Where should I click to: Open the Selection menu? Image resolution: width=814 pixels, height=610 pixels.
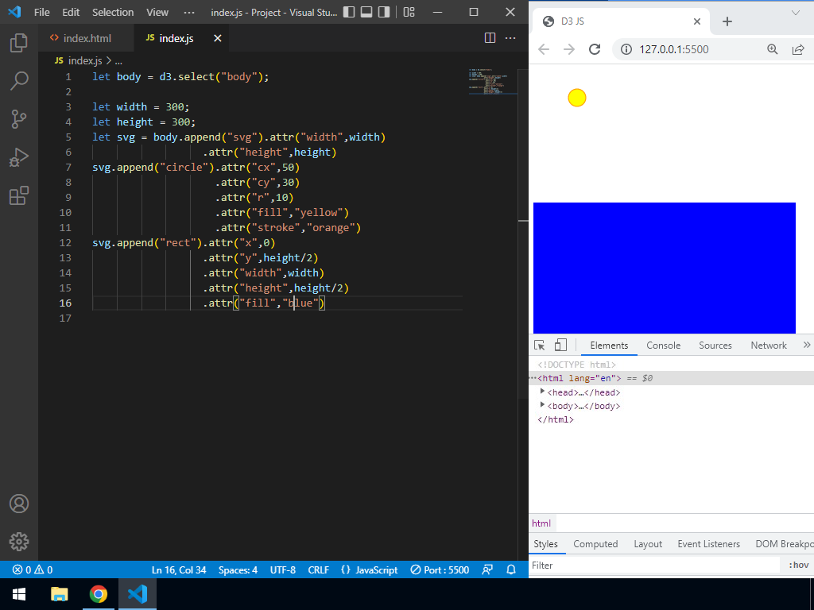tap(113, 12)
